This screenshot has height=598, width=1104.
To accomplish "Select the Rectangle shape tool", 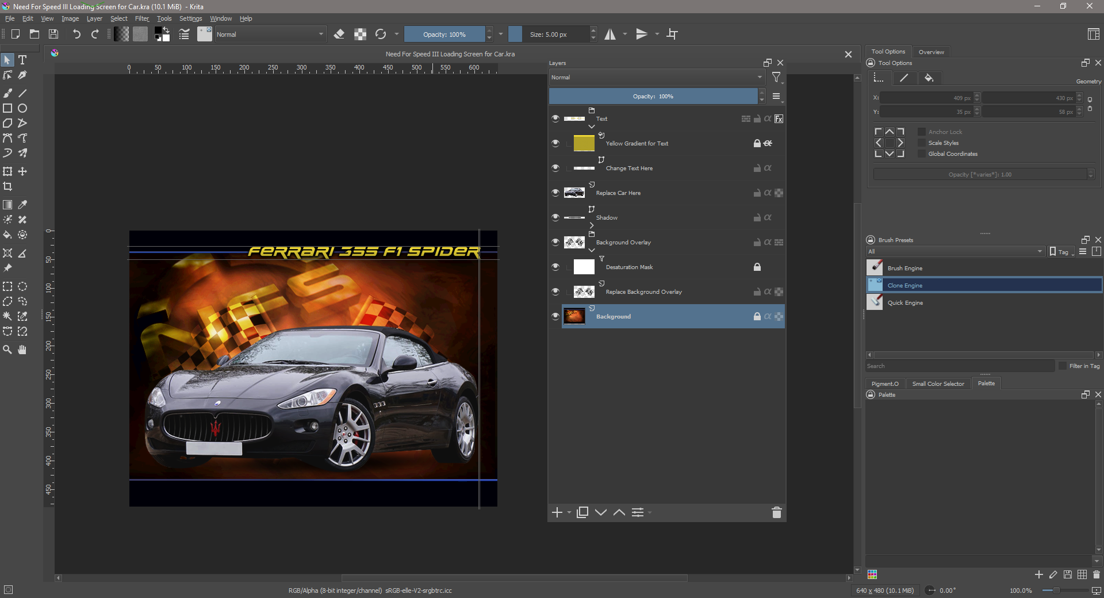I will click(7, 108).
